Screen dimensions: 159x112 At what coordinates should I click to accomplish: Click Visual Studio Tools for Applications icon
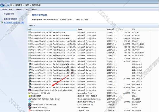30,90
